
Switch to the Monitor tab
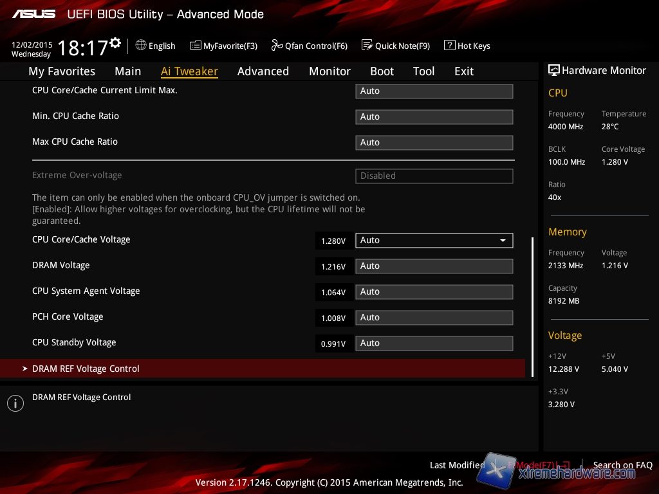(x=329, y=71)
